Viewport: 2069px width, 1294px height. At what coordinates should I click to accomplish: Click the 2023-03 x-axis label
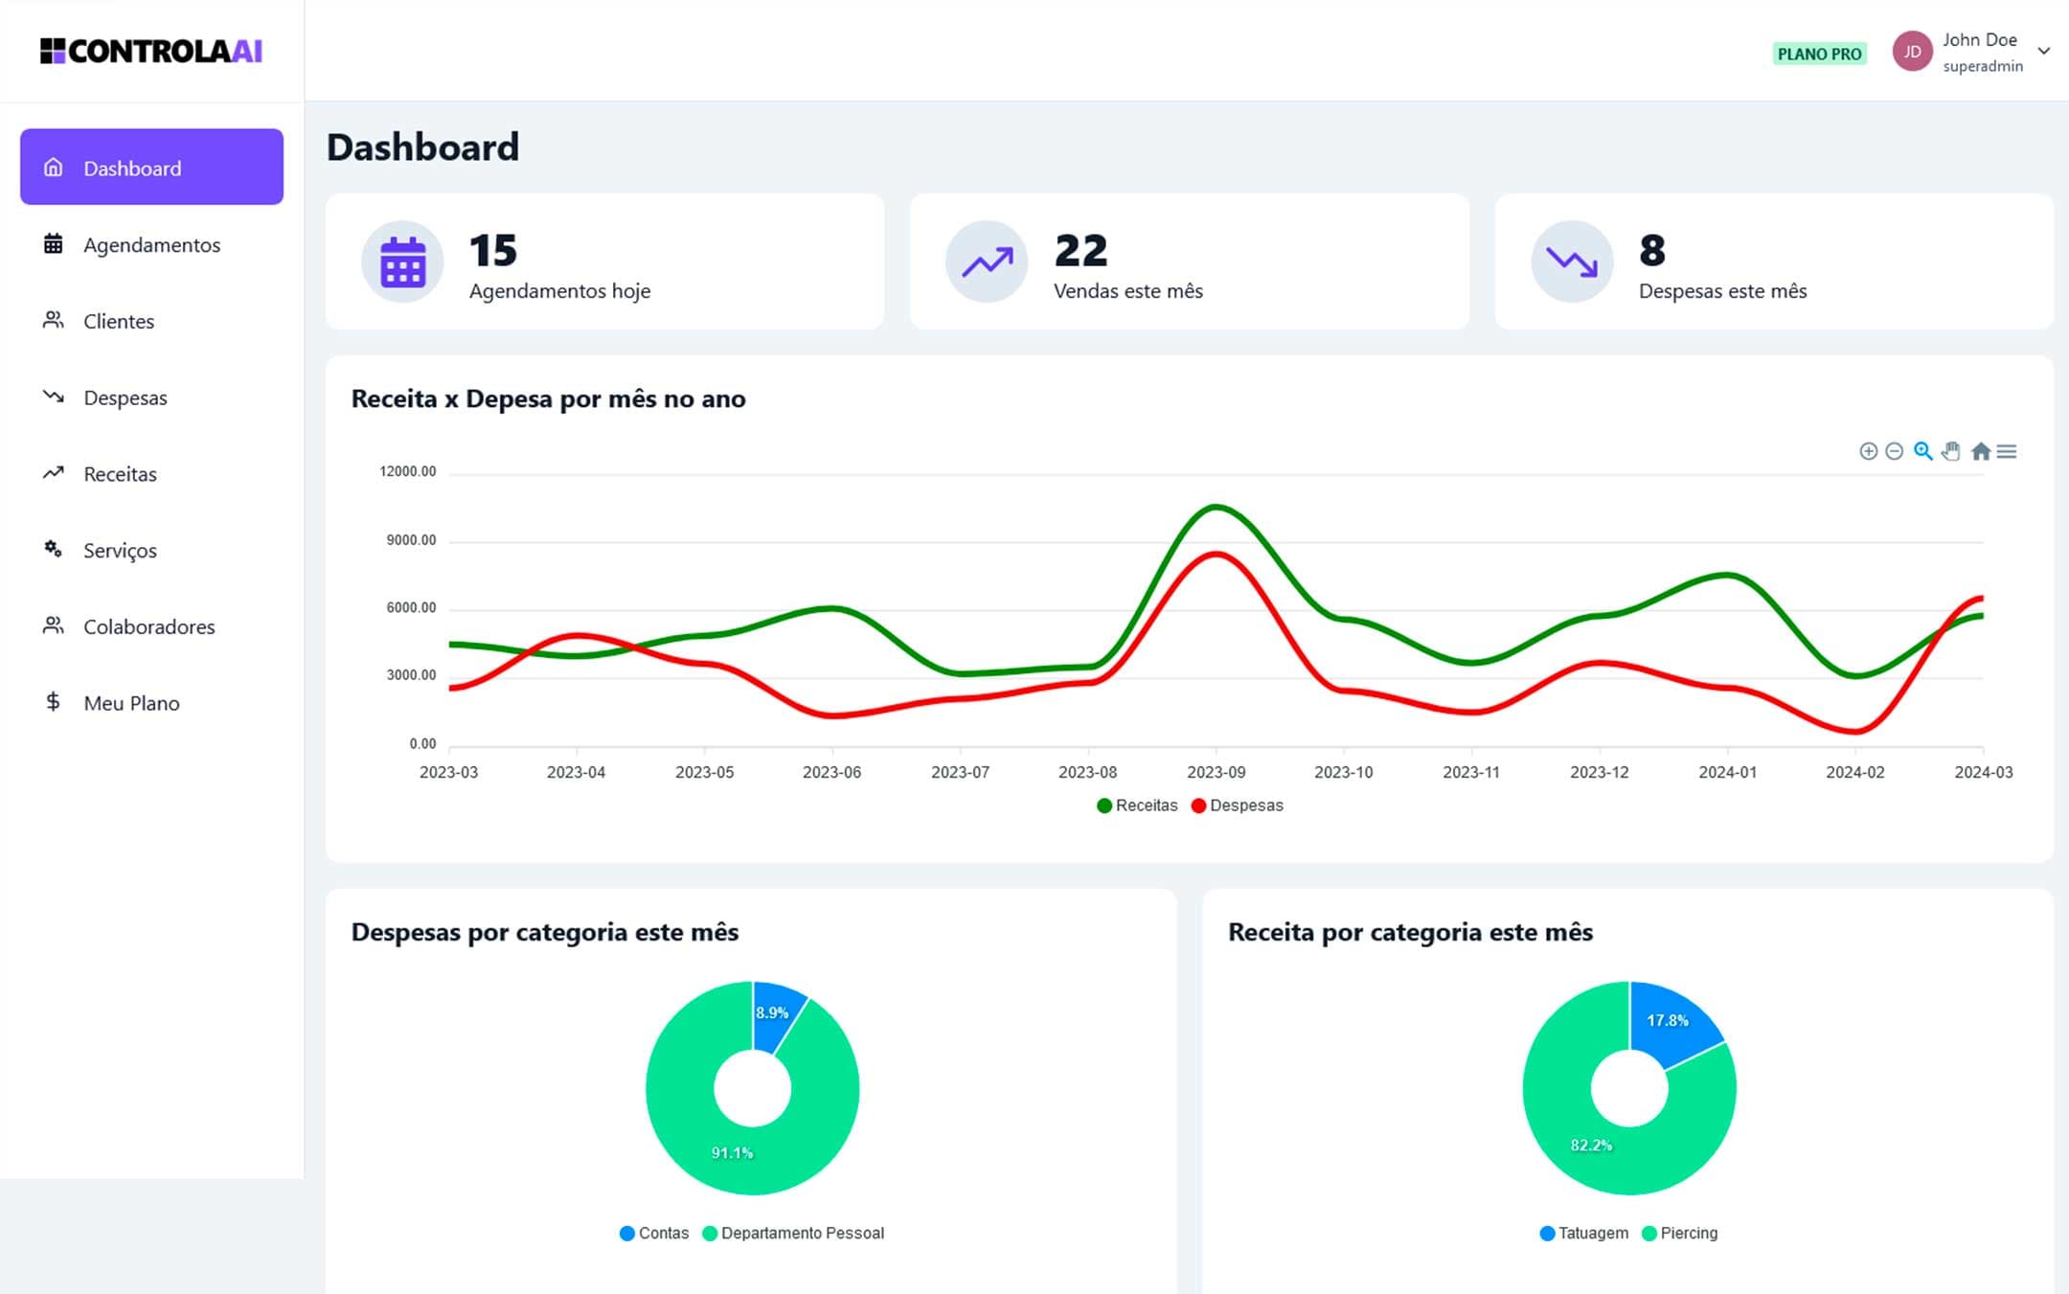[x=448, y=772]
